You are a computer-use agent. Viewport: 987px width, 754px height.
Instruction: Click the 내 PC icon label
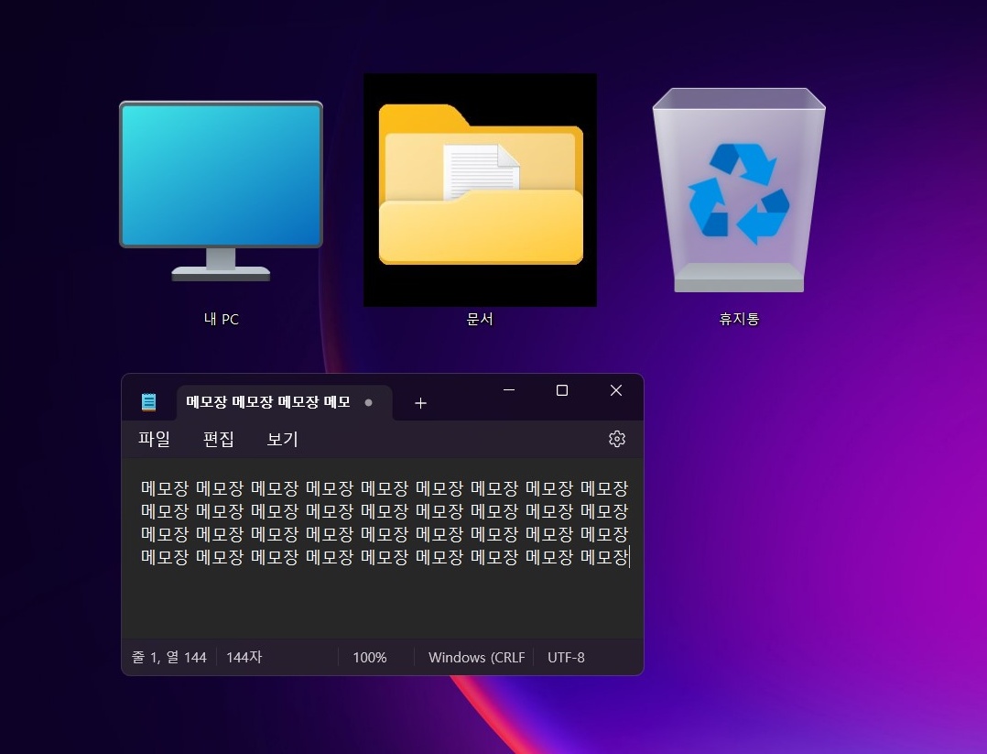pyautogui.click(x=221, y=319)
